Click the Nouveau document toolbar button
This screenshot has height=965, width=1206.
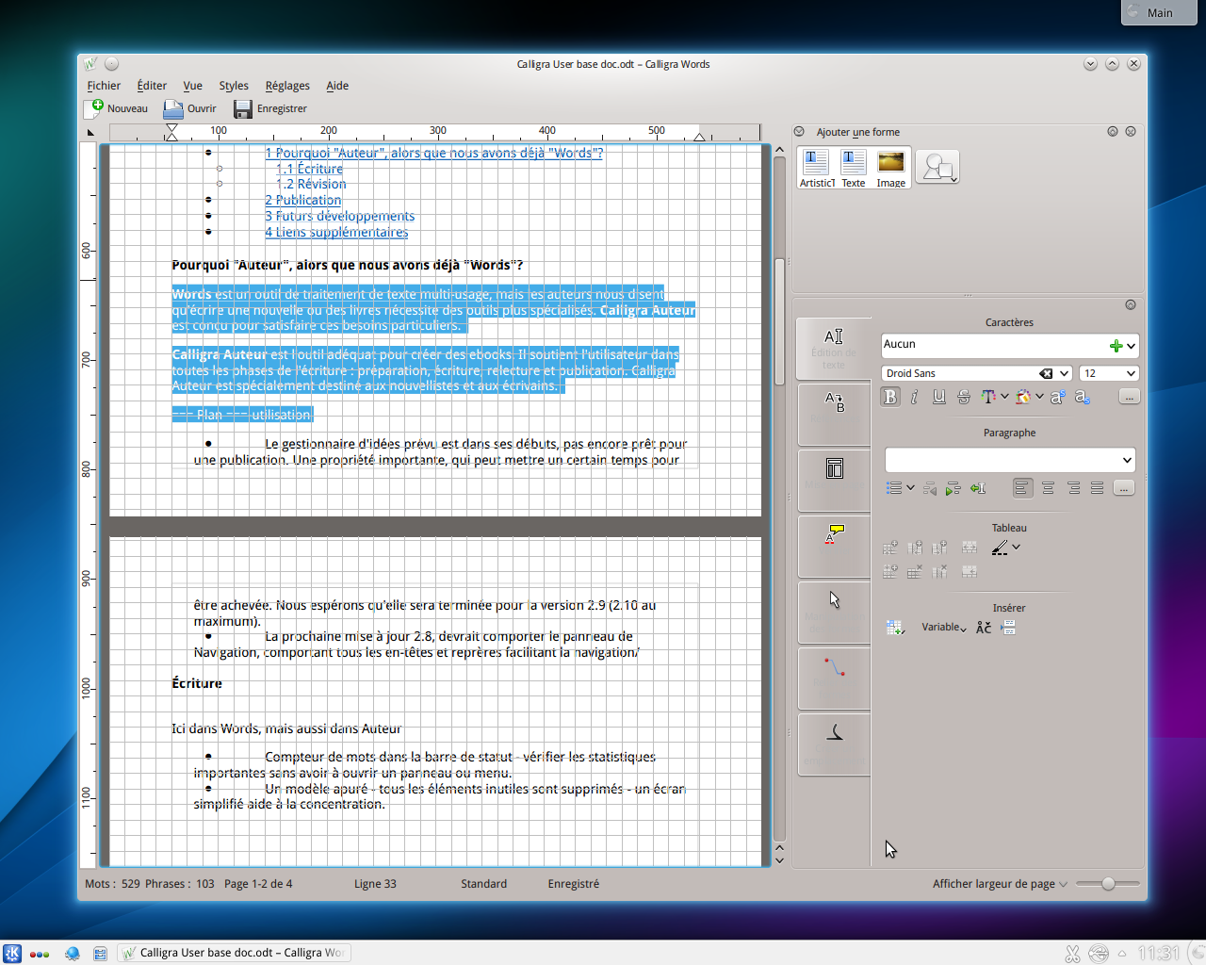(117, 108)
